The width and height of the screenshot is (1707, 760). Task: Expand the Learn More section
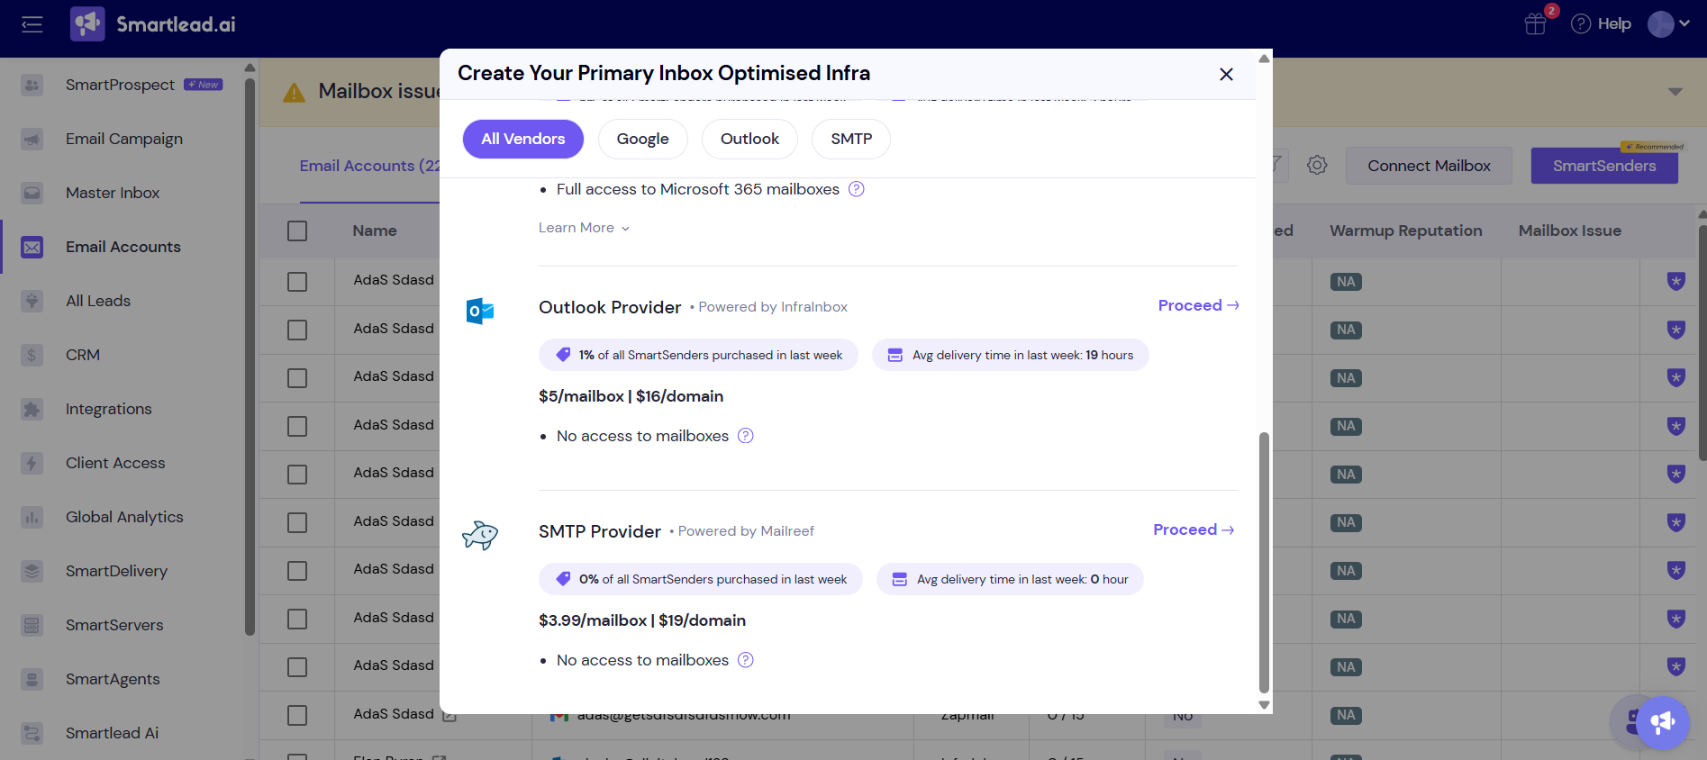584,228
